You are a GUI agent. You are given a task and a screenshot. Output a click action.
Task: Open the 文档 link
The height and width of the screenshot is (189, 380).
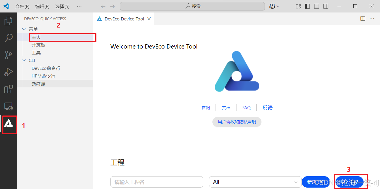coord(226,108)
